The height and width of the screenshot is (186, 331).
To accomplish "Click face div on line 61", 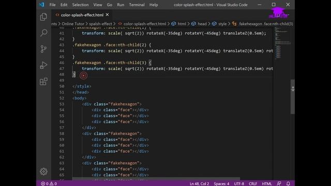I will (120, 151).
